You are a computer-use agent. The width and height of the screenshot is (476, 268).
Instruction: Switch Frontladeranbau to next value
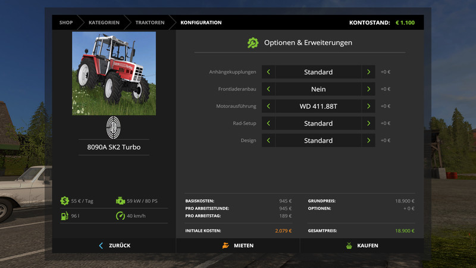tap(369, 89)
